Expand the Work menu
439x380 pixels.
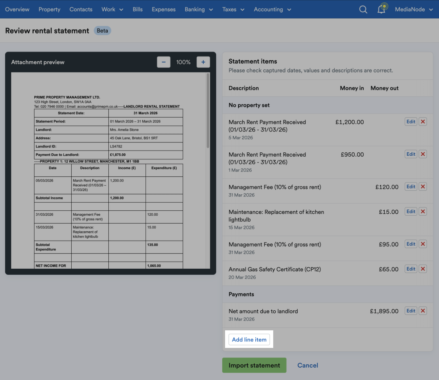[112, 9]
